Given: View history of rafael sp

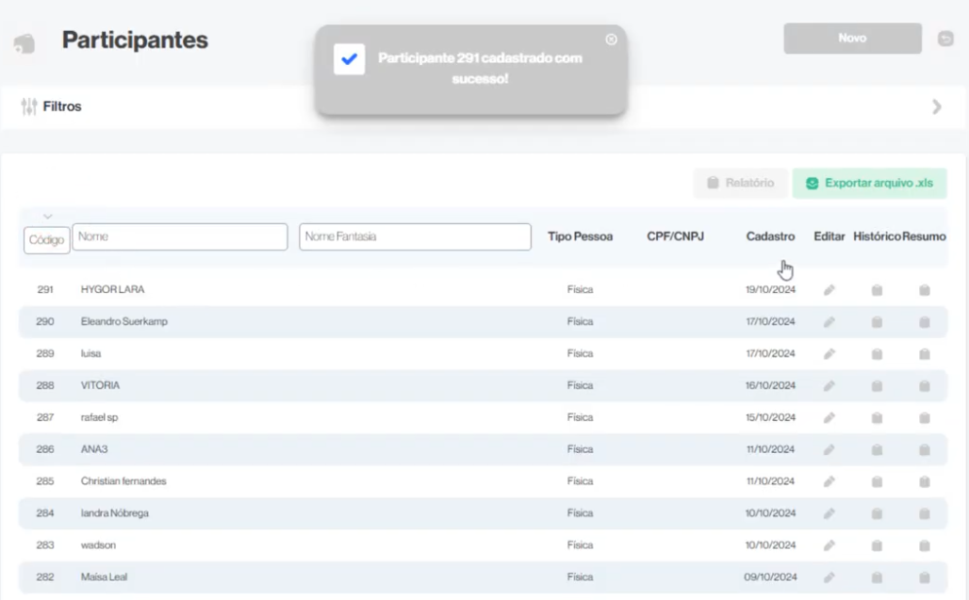Looking at the screenshot, I should 877,418.
